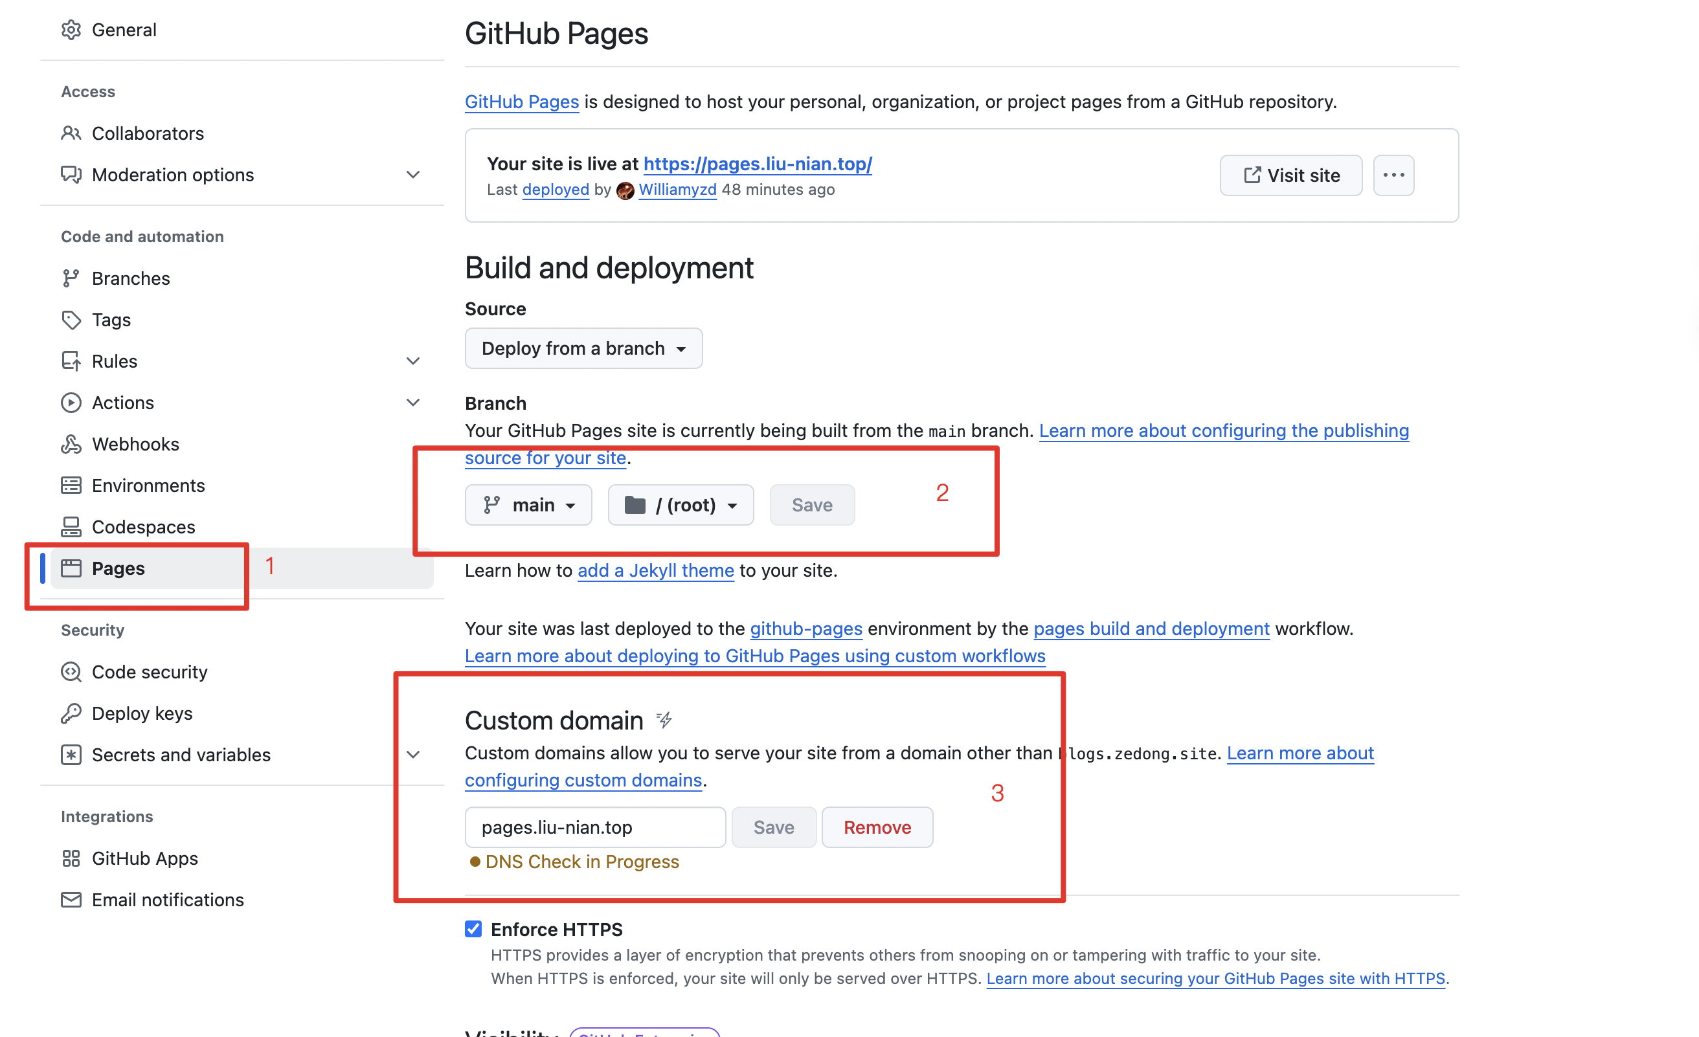This screenshot has width=1699, height=1037.
Task: Click the custom domain text field
Action: click(x=594, y=827)
